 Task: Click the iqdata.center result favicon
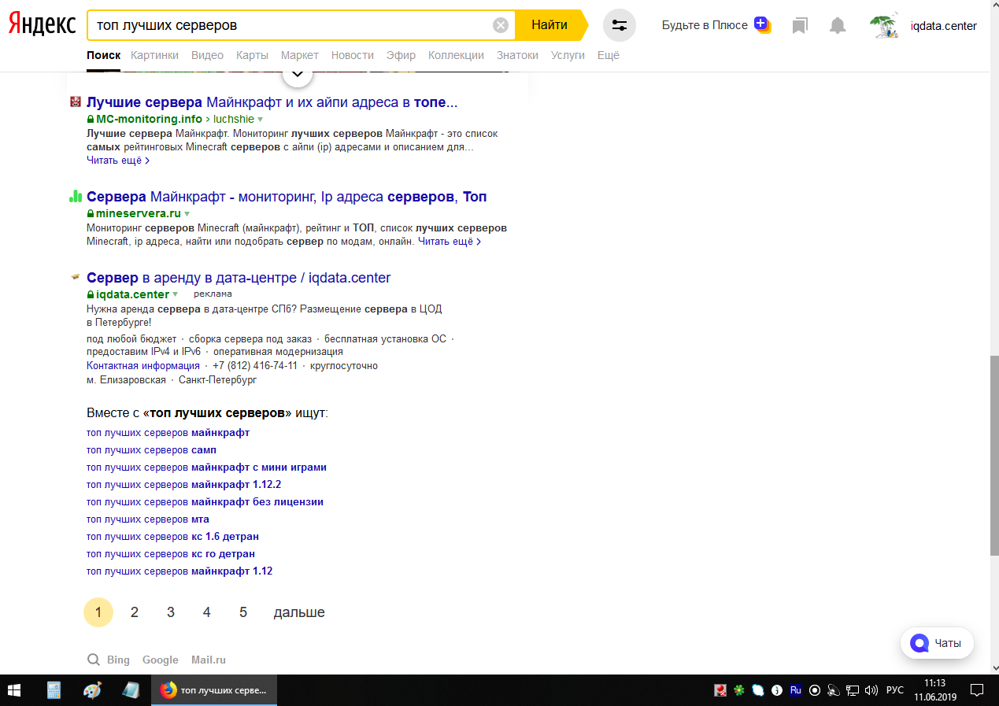76,277
